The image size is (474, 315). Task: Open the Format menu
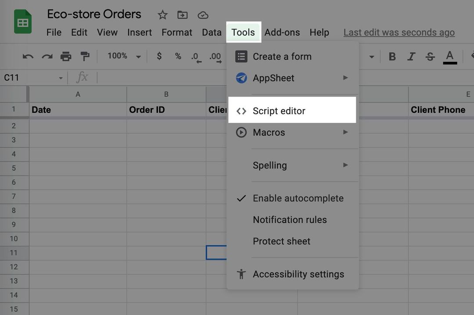pyautogui.click(x=177, y=32)
